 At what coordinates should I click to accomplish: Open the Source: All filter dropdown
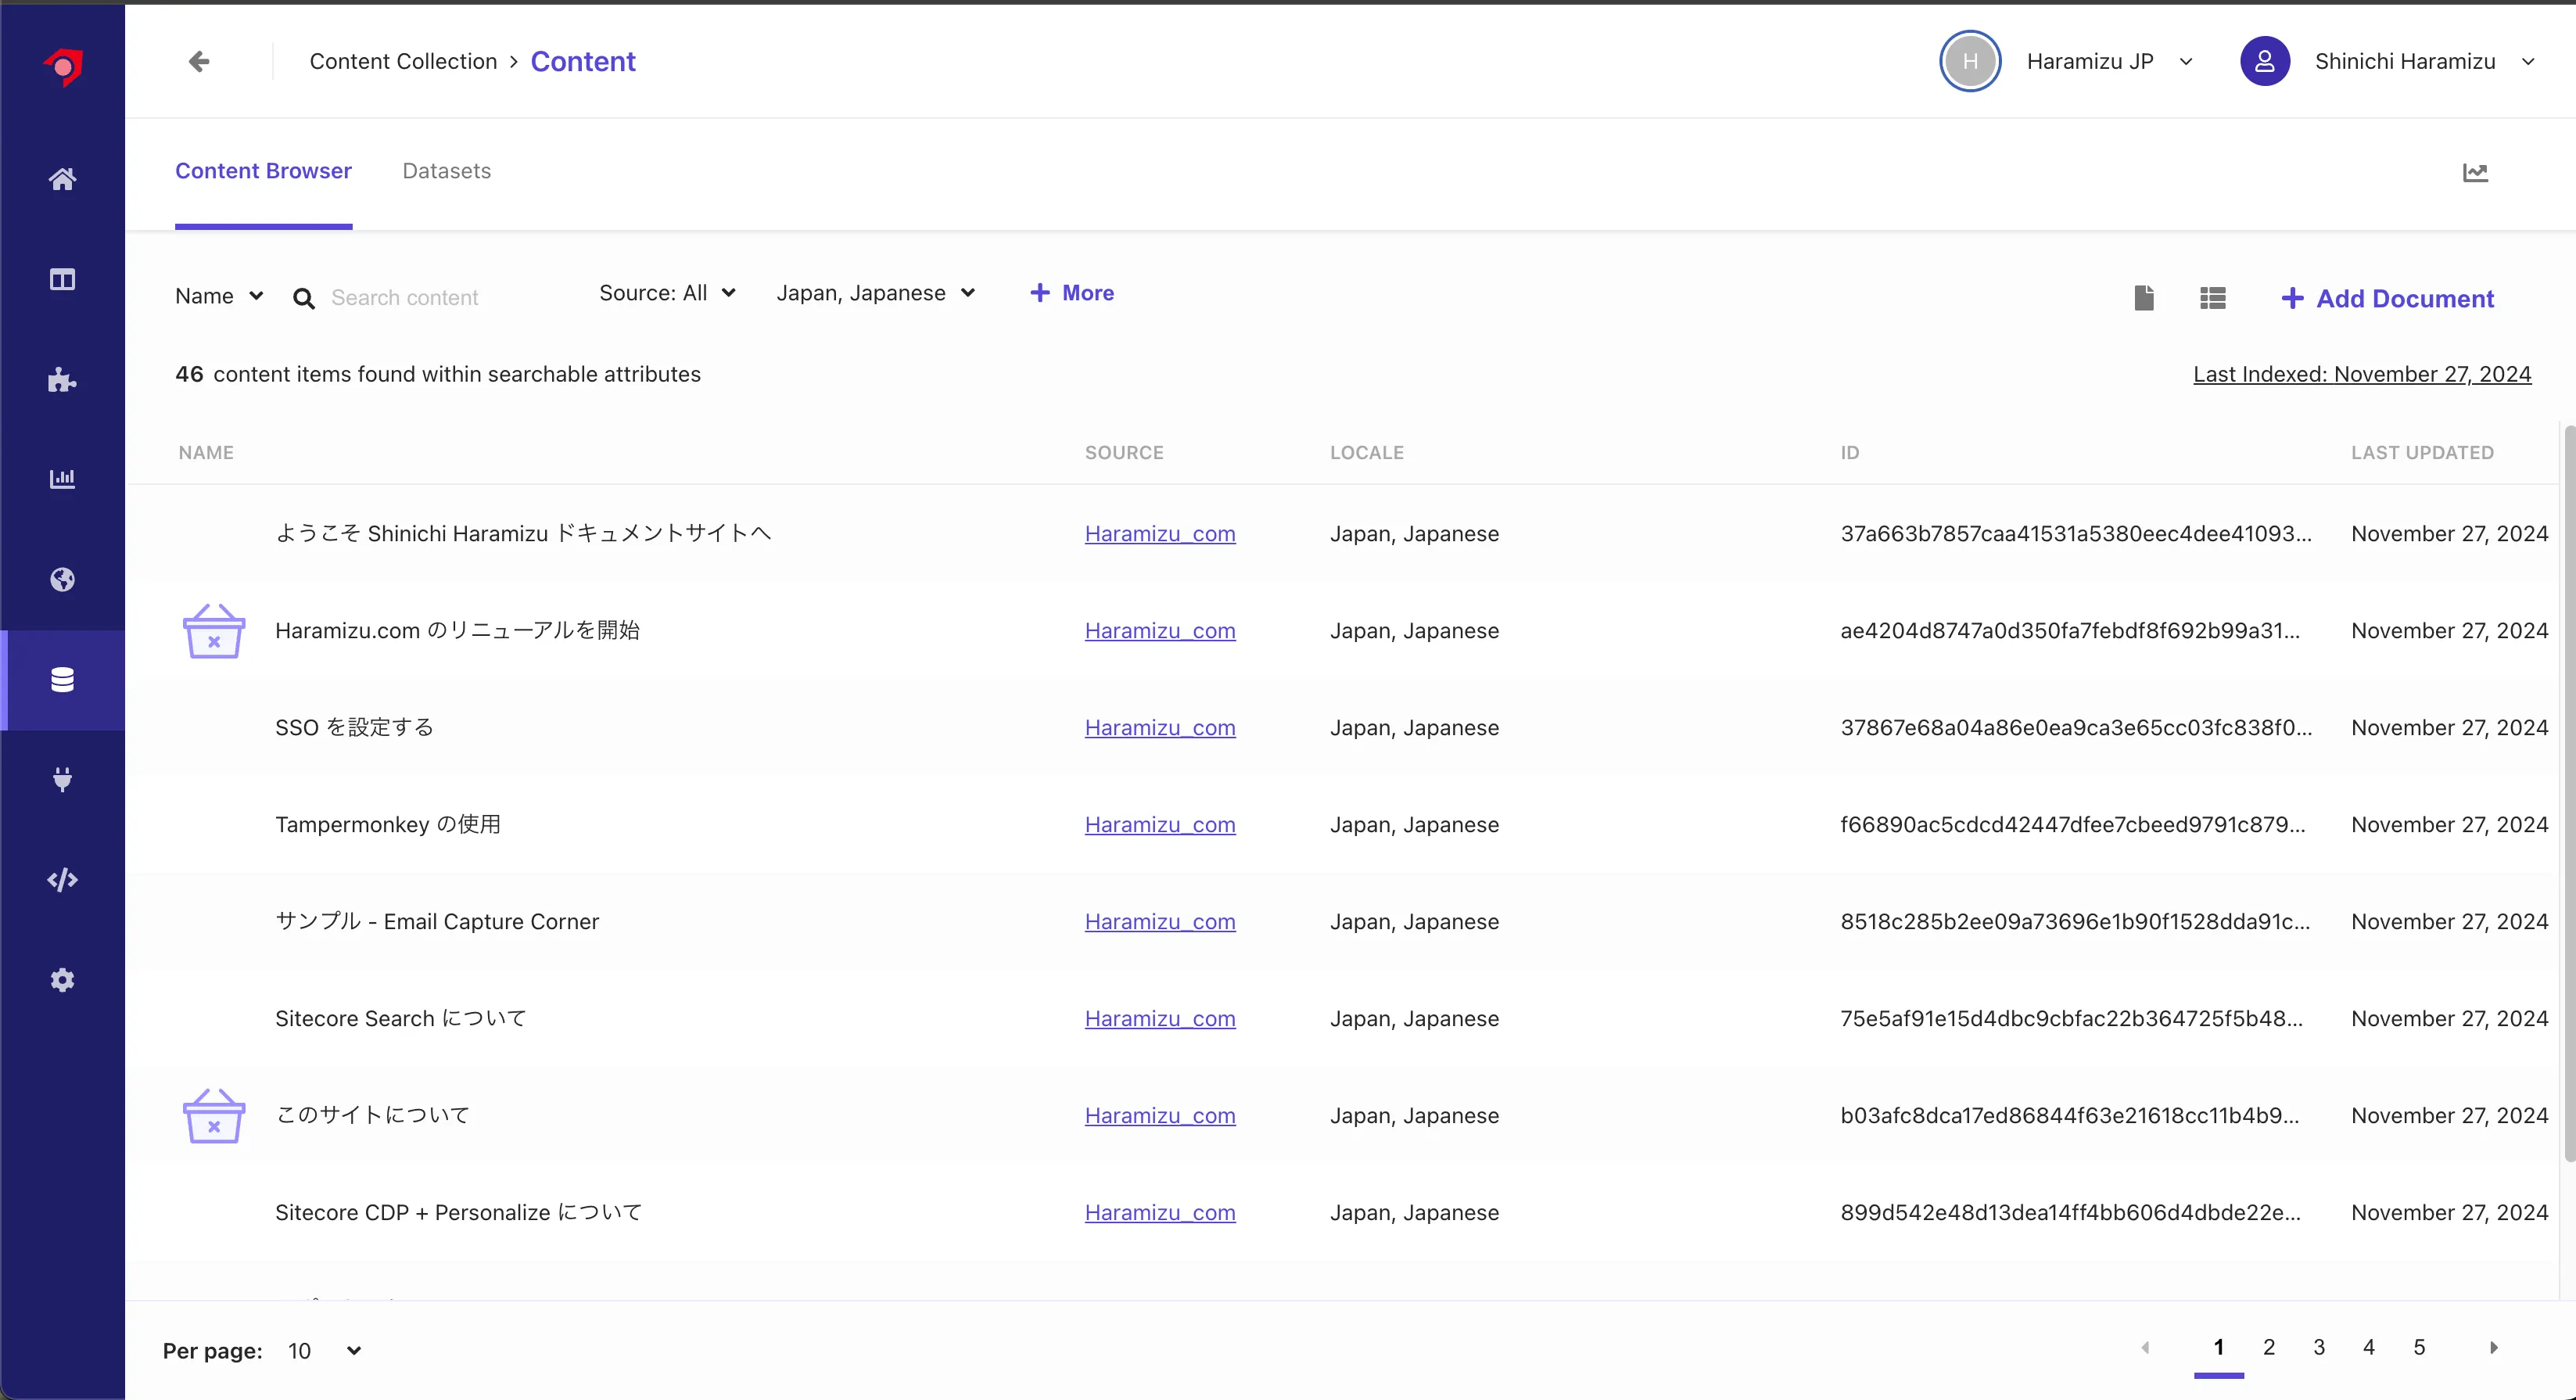pos(667,293)
